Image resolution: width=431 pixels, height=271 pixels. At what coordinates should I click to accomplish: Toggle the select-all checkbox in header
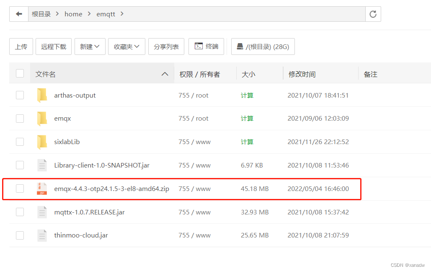coord(20,74)
